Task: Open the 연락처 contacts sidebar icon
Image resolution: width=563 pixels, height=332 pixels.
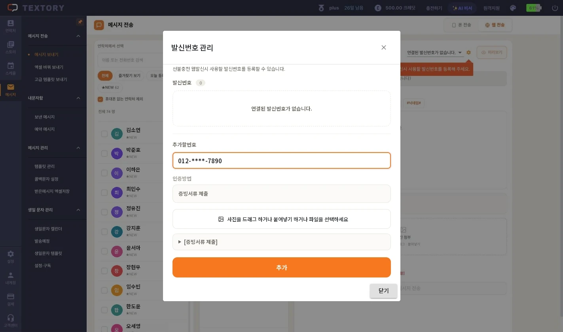Action: pyautogui.click(x=11, y=26)
